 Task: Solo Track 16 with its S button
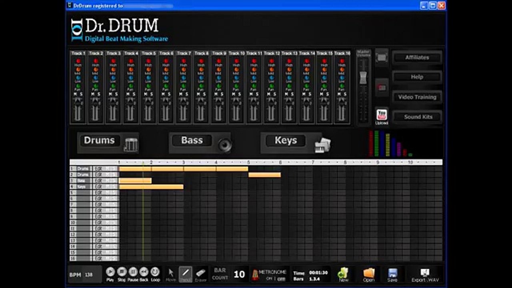point(345,94)
